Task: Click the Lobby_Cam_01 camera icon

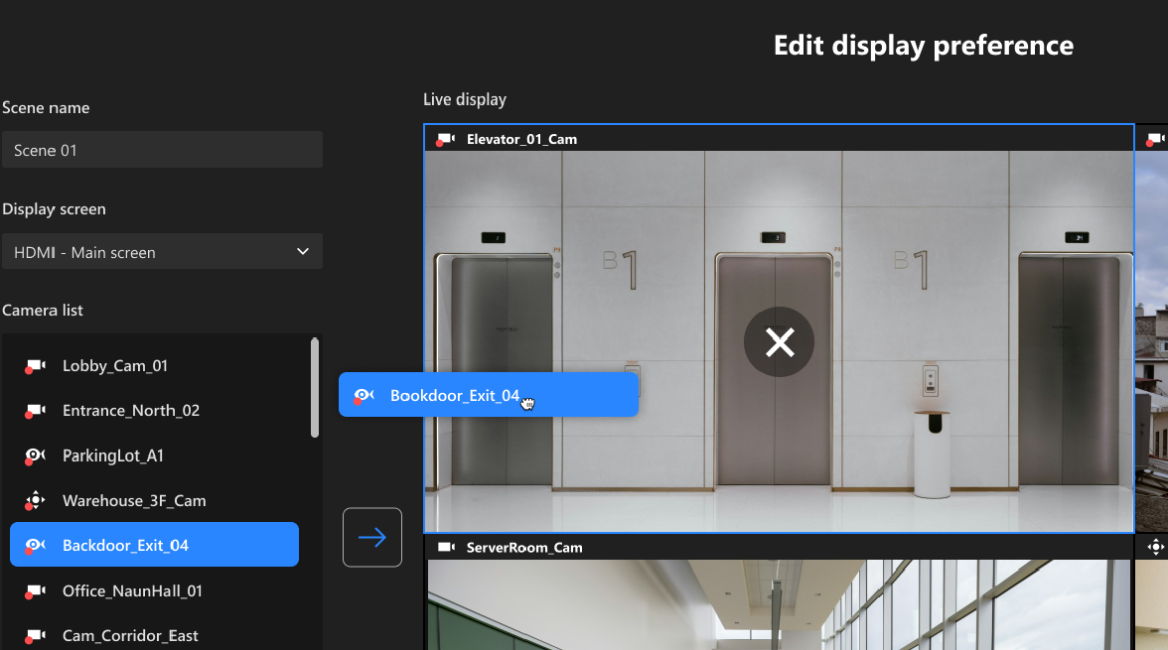Action: click(x=35, y=366)
